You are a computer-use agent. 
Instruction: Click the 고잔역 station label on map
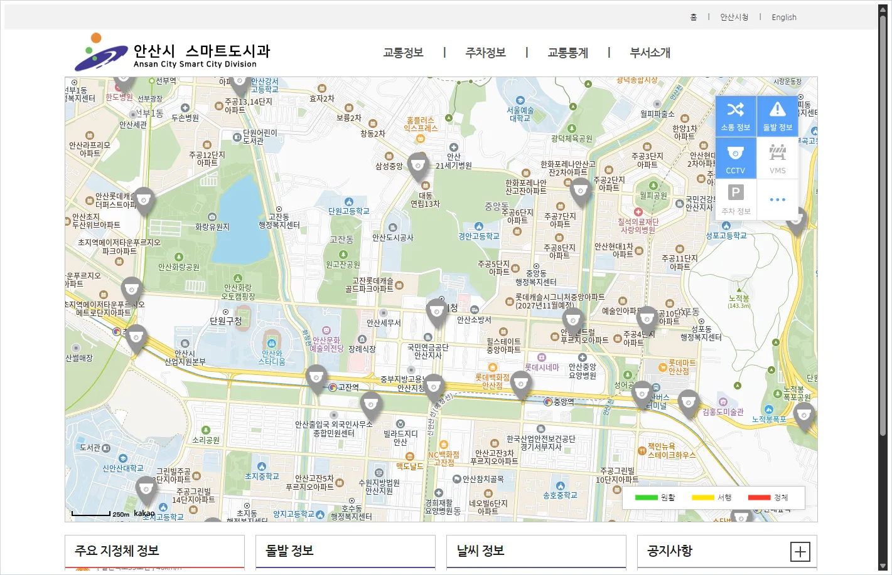[348, 388]
